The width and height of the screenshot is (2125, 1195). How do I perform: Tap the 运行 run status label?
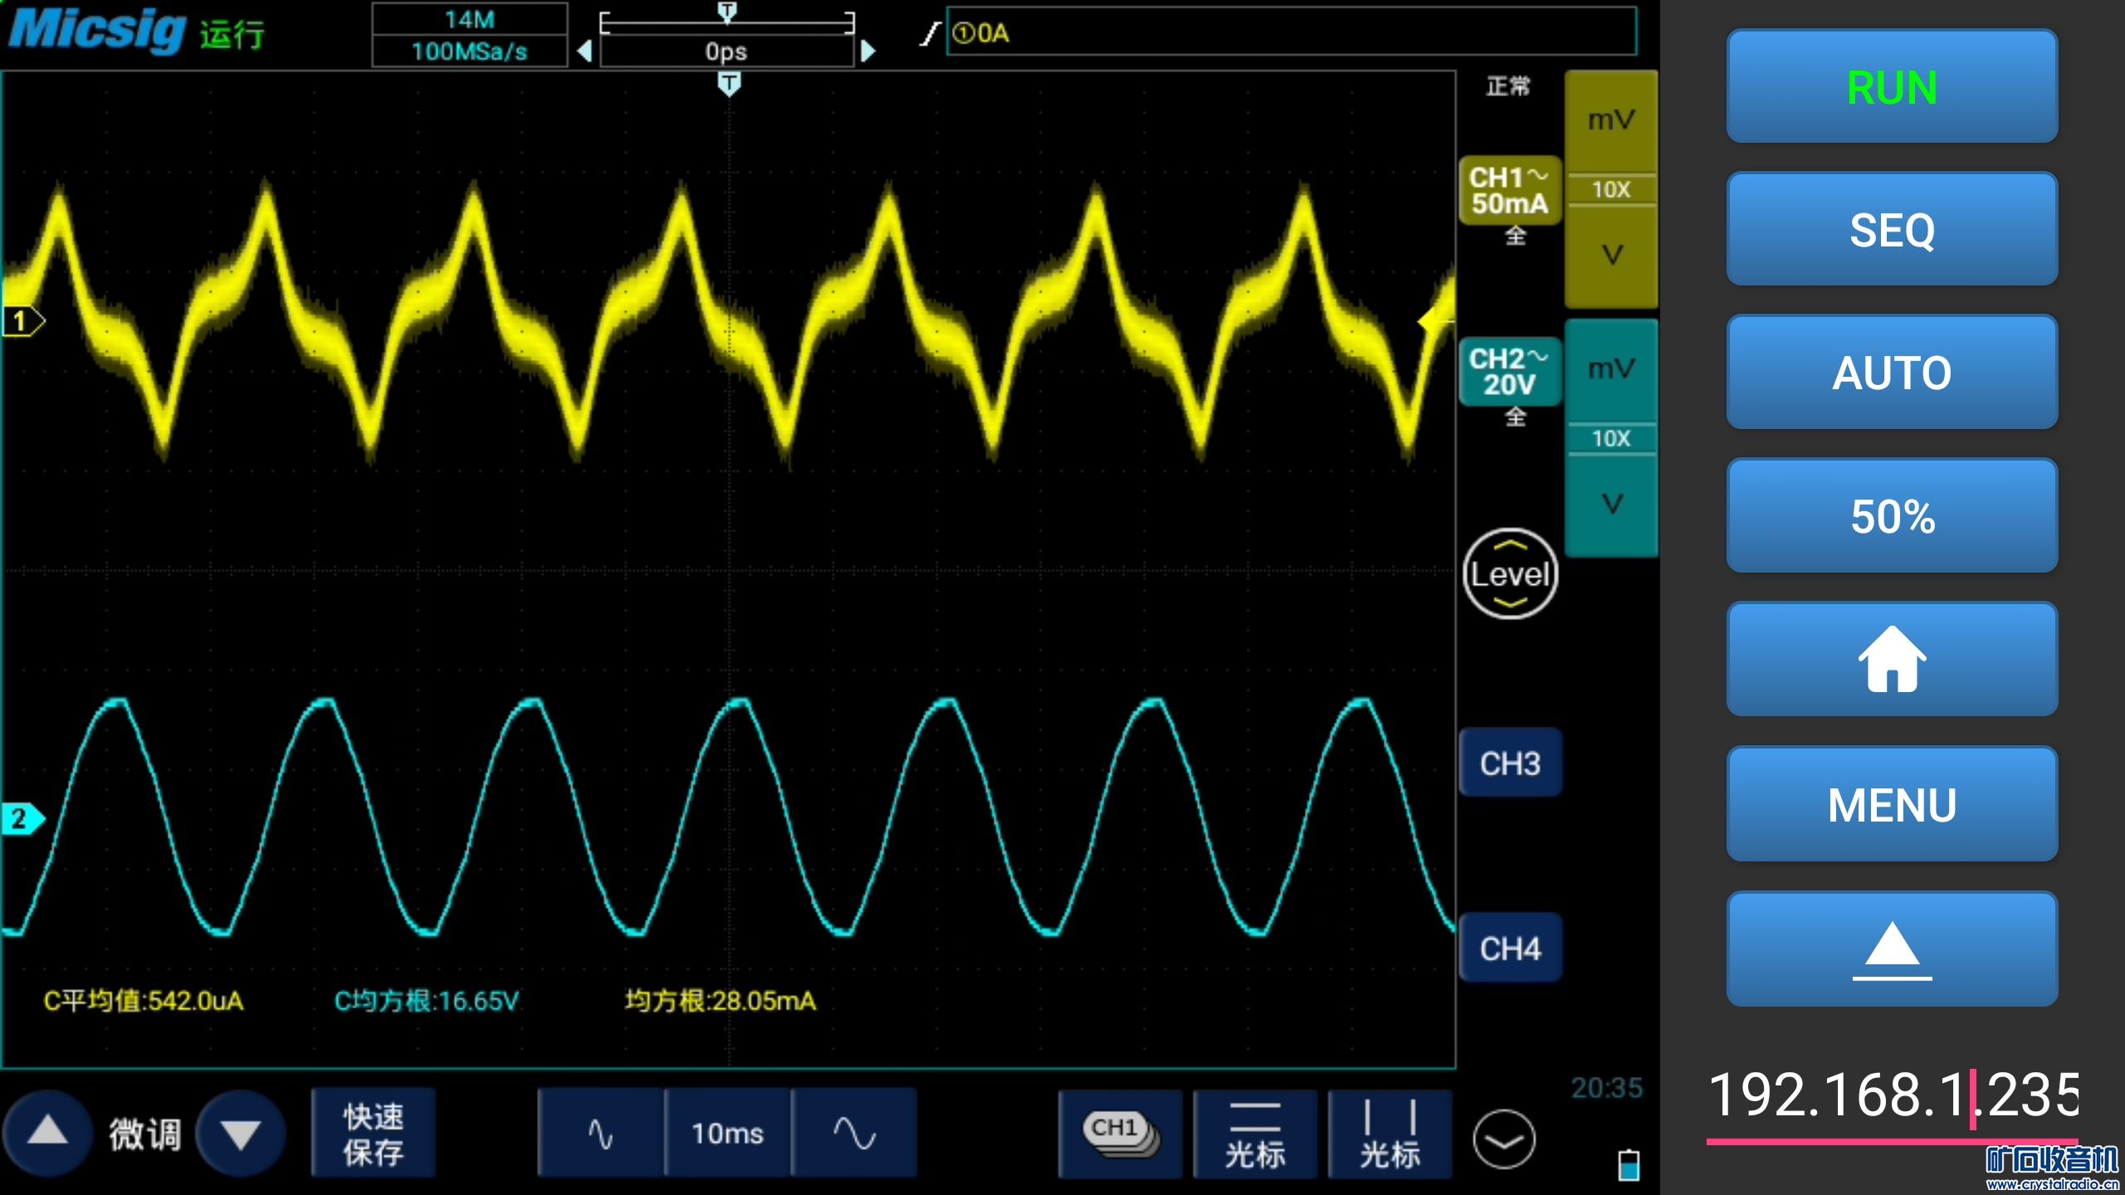click(232, 35)
